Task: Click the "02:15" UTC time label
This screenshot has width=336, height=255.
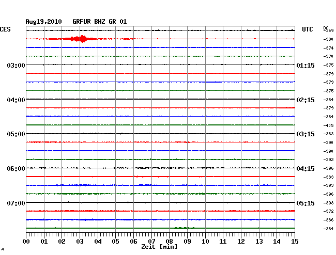Action: pyautogui.click(x=306, y=100)
